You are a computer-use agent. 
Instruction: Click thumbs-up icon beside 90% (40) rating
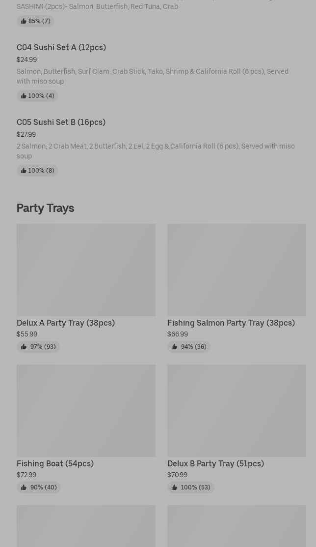tap(24, 487)
